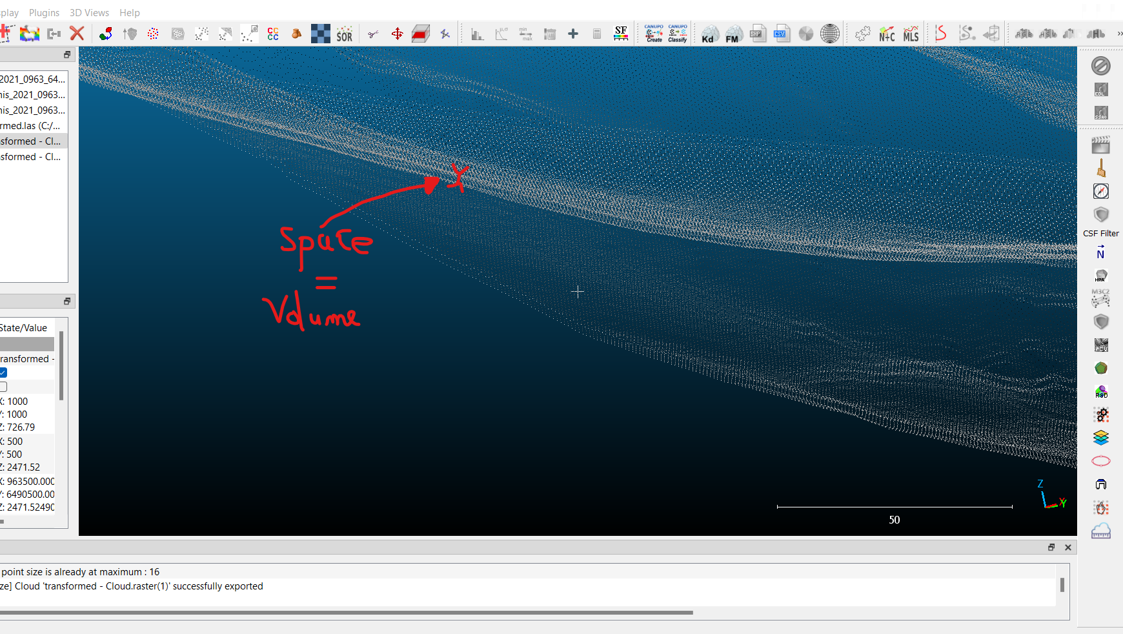1123x634 pixels.
Task: Click the point picking tool icon
Action: (6, 34)
